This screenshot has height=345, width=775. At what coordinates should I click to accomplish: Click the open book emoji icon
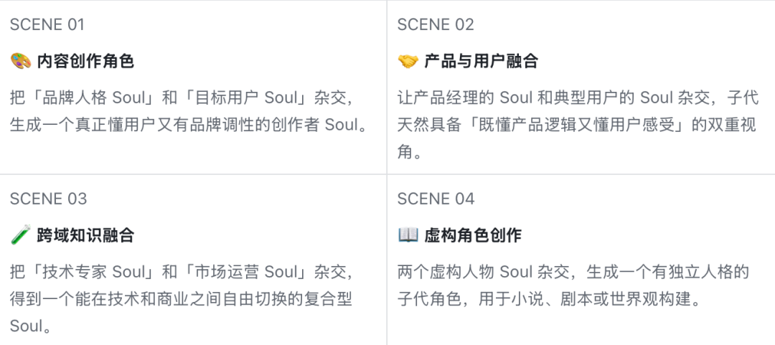point(408,235)
